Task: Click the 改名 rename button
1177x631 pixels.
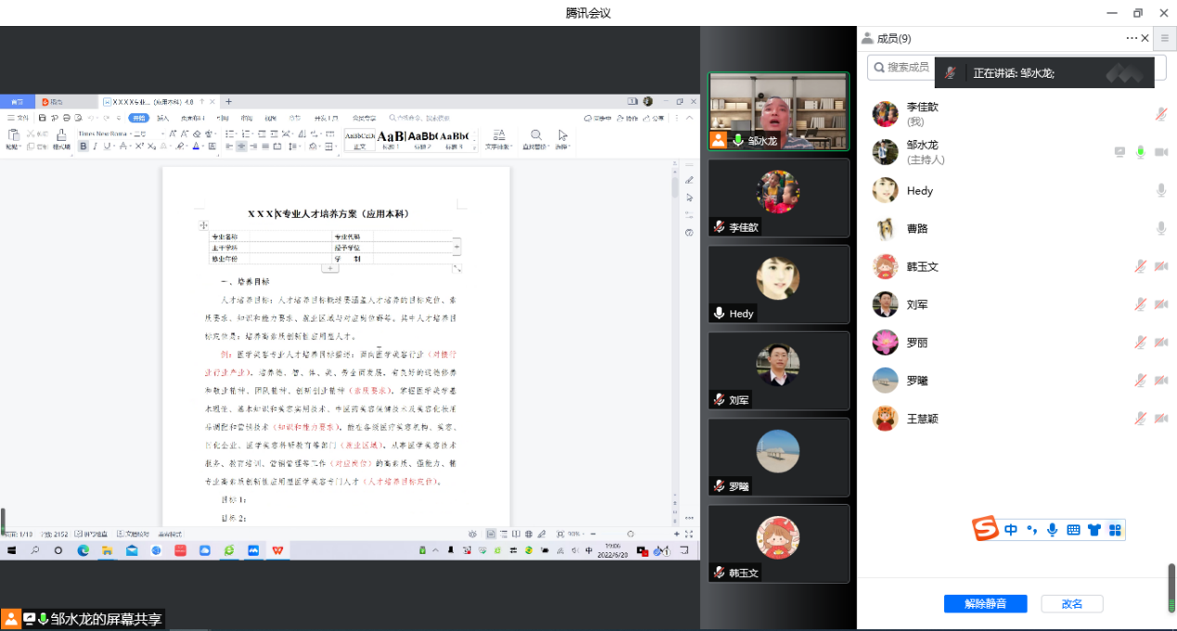Action: point(1071,603)
